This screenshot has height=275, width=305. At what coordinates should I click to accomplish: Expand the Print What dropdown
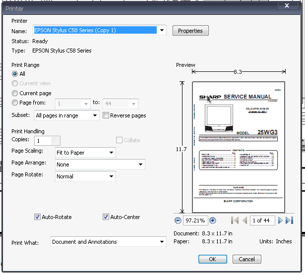(162, 242)
